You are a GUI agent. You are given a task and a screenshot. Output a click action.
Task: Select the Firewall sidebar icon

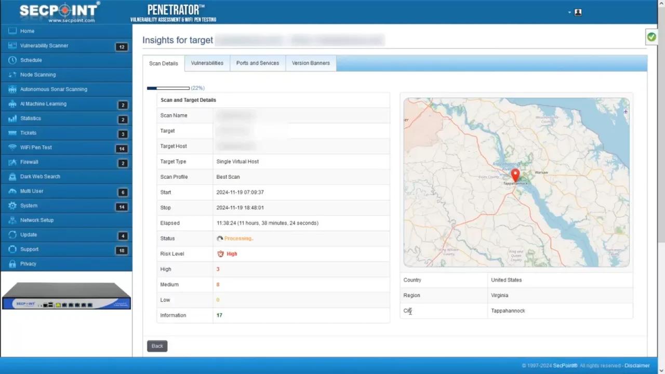[12, 162]
